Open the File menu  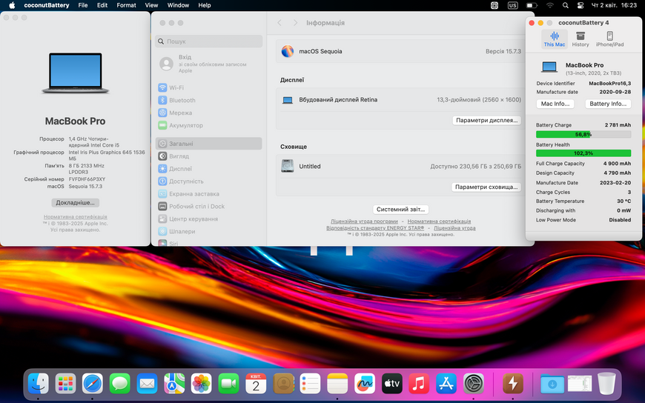pyautogui.click(x=83, y=5)
